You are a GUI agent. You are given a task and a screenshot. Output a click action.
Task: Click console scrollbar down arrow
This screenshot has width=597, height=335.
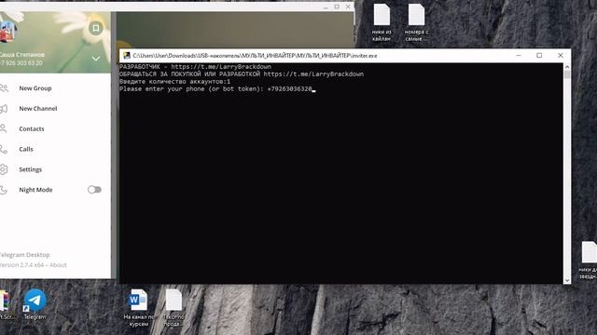tap(567, 280)
